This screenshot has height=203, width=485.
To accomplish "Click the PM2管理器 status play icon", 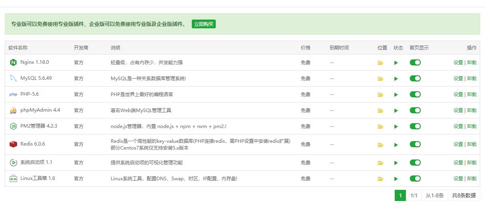I will [x=396, y=126].
